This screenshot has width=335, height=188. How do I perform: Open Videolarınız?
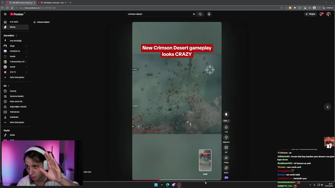(x=15, y=112)
